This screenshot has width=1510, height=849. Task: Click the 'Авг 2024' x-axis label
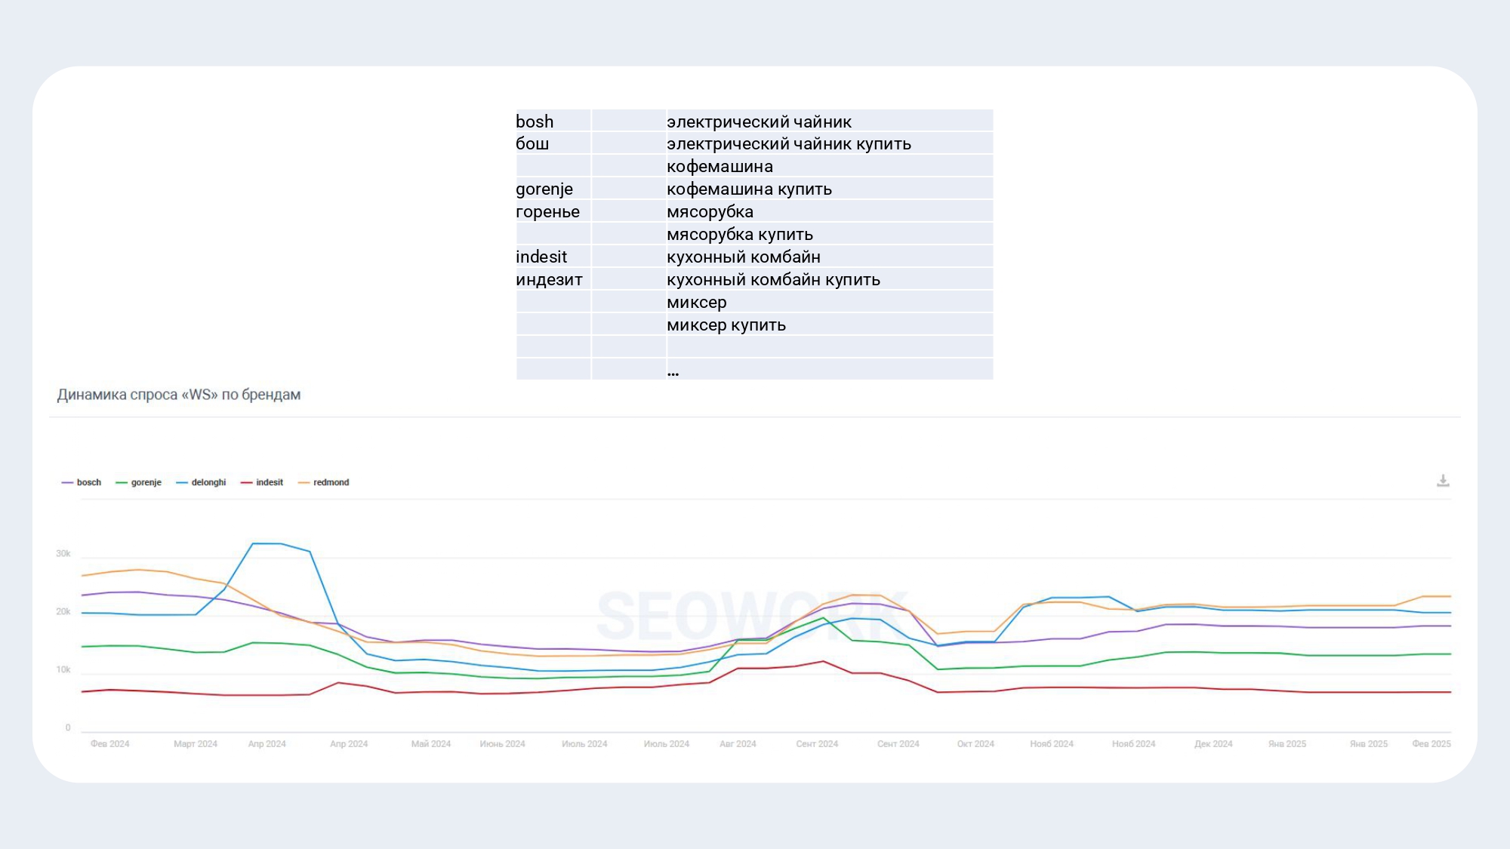pyautogui.click(x=738, y=744)
